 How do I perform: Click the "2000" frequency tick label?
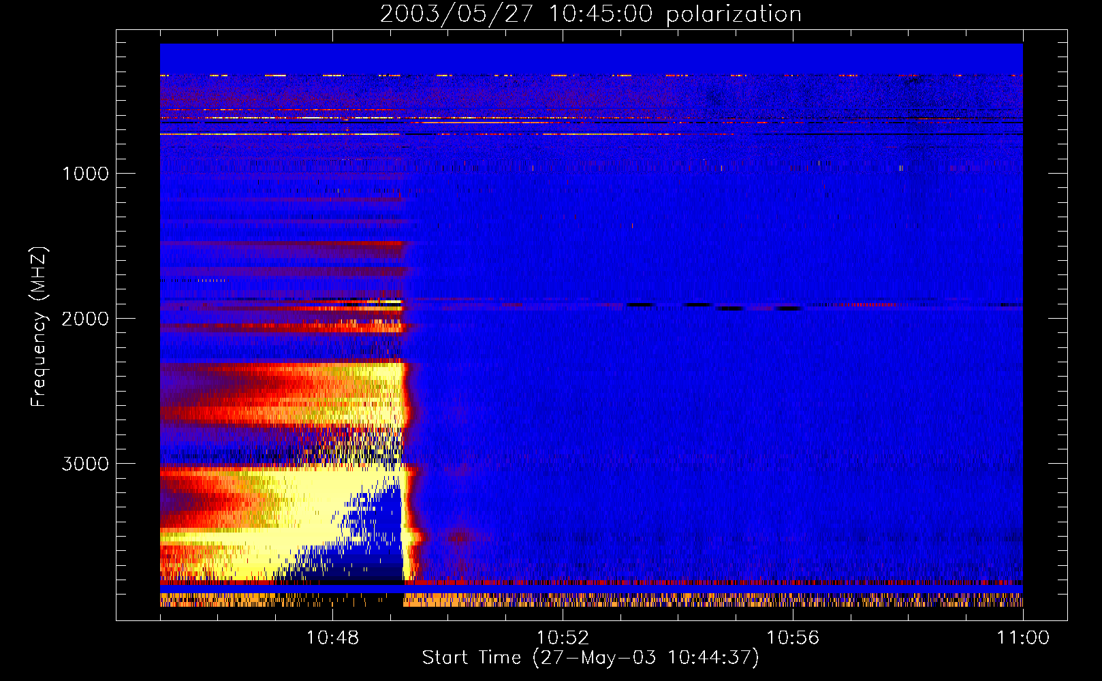[85, 319]
